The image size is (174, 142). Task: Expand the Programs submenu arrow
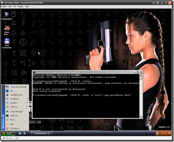(27, 99)
